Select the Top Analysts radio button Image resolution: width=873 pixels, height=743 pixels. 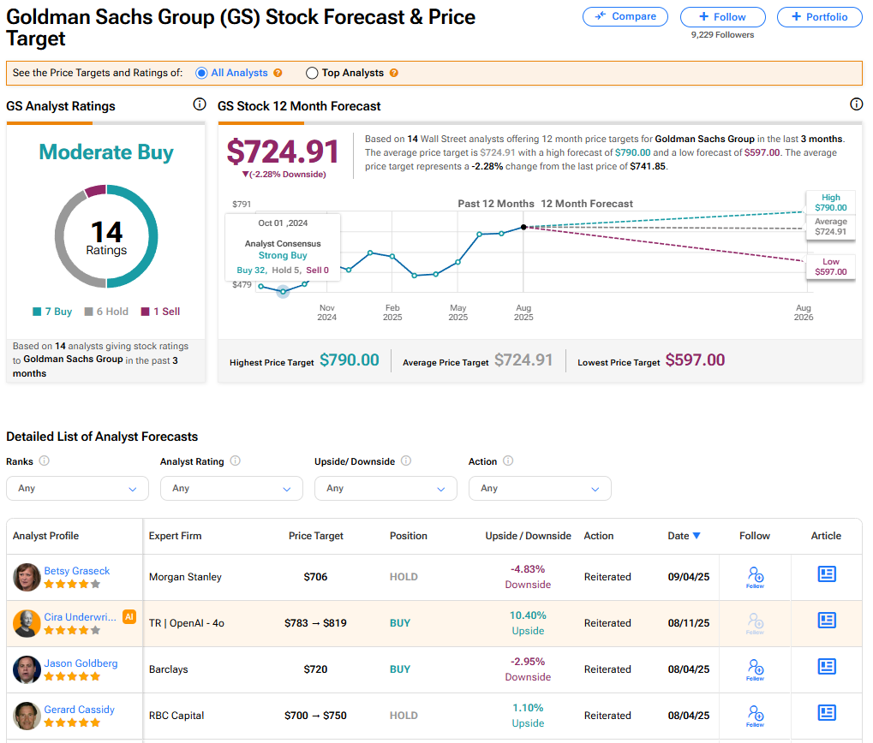pyautogui.click(x=312, y=74)
